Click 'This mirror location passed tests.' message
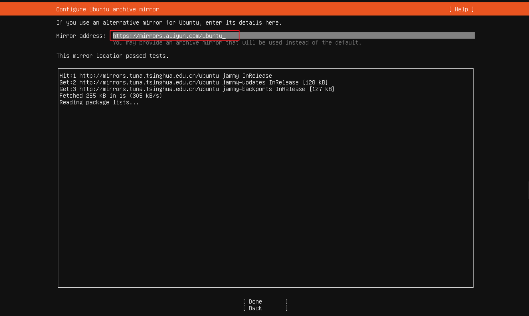Screen dimensions: 529x316 [x=112, y=56]
